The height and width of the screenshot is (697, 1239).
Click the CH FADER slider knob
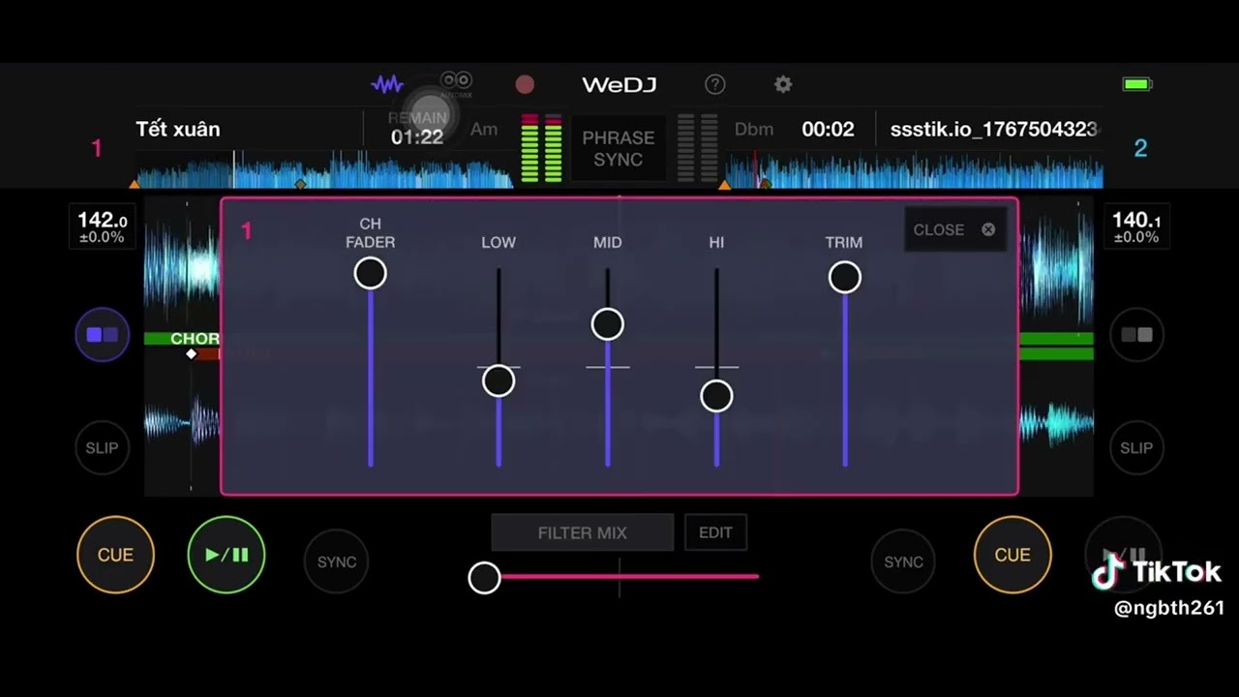(370, 274)
